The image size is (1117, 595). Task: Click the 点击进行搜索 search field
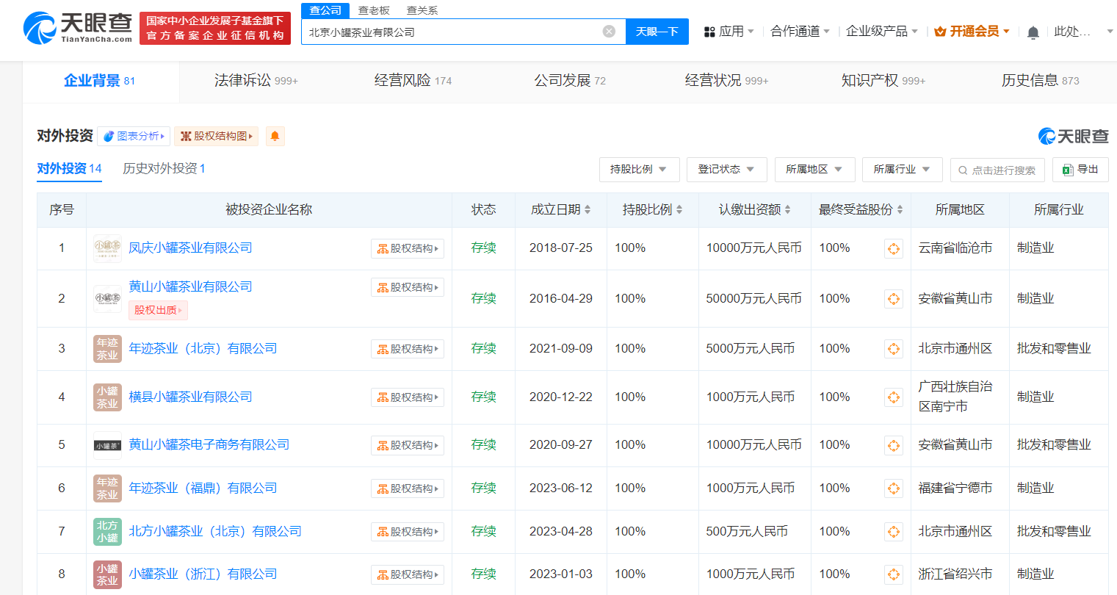click(997, 169)
